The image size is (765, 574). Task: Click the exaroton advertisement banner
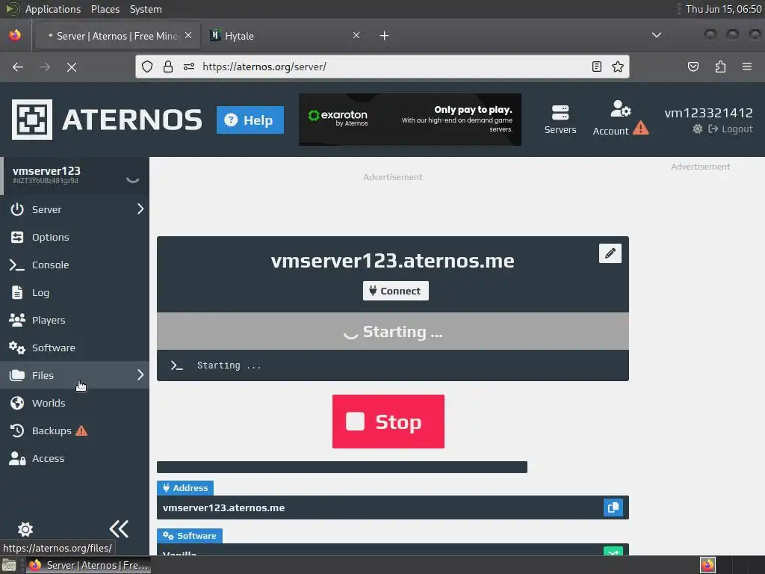coord(410,120)
